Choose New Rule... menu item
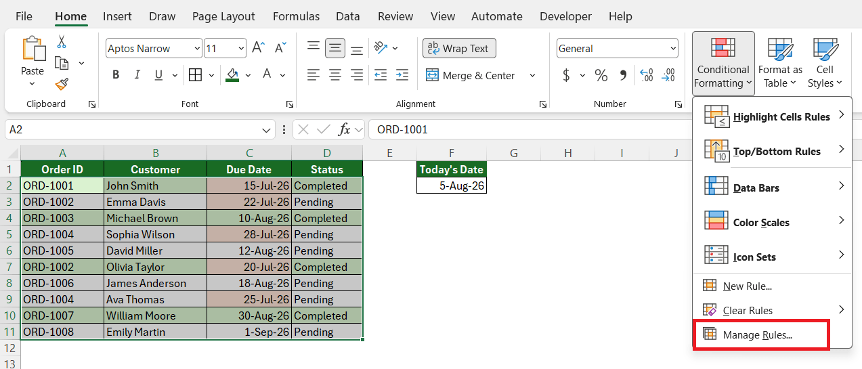The width and height of the screenshot is (862, 369). (772, 286)
